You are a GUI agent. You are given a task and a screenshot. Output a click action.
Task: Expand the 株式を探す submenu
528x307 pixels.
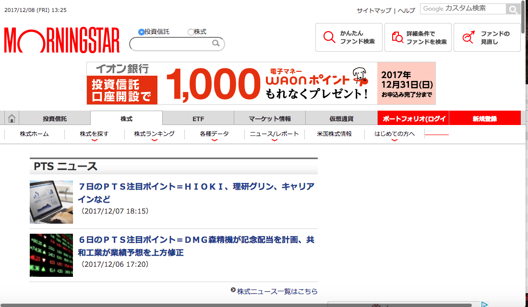pyautogui.click(x=94, y=134)
